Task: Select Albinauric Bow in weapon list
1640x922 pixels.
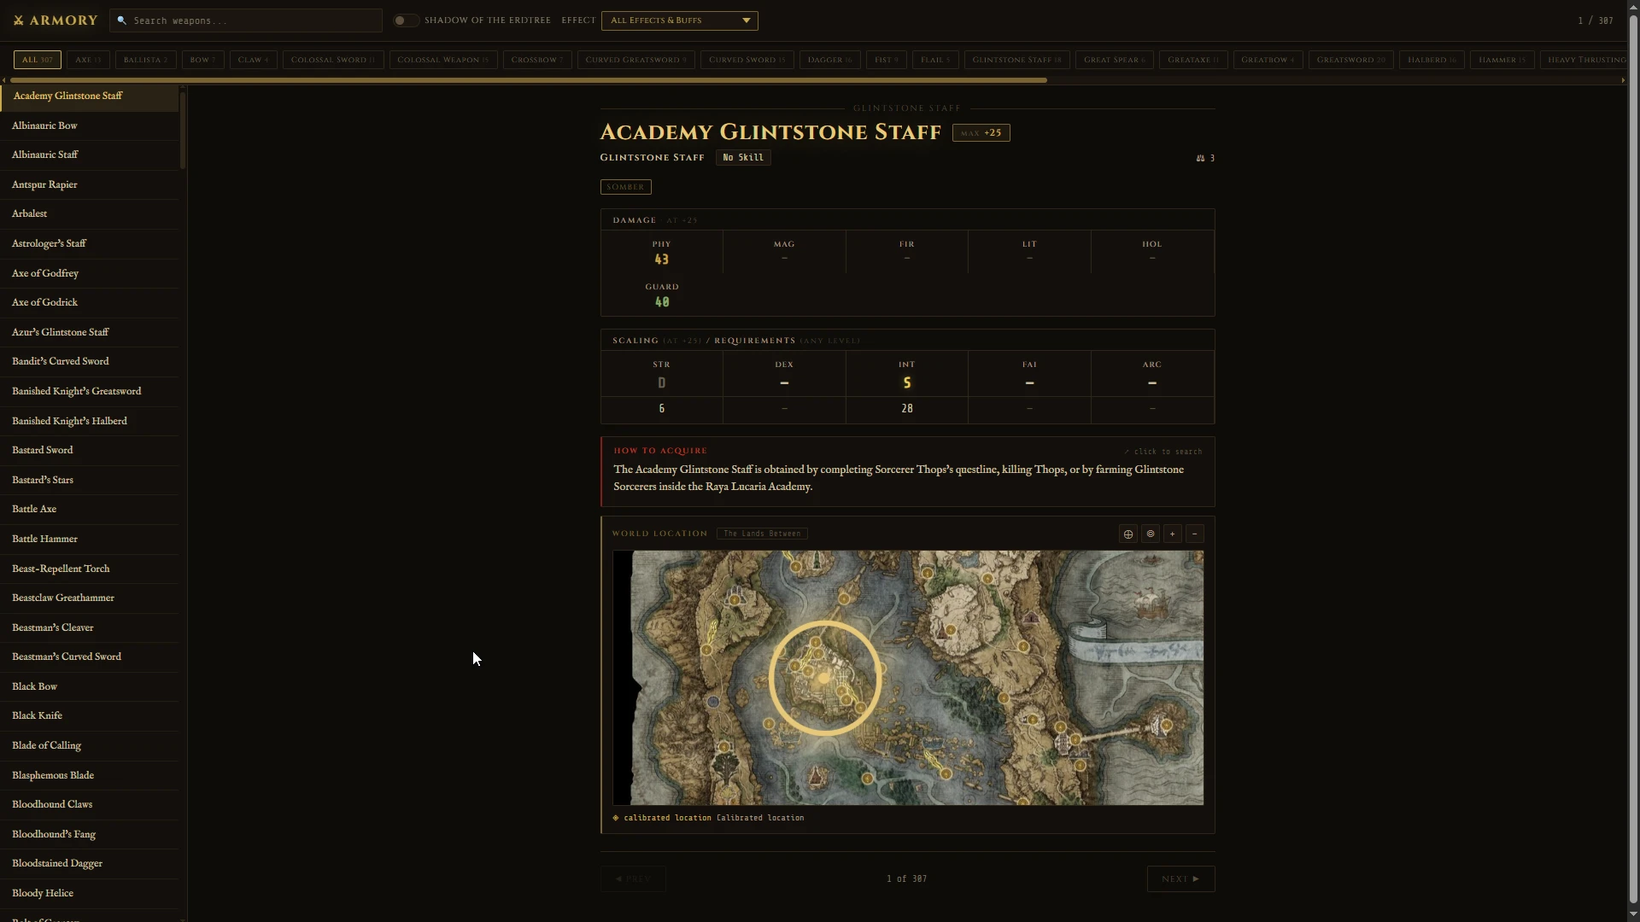Action: tap(90, 126)
